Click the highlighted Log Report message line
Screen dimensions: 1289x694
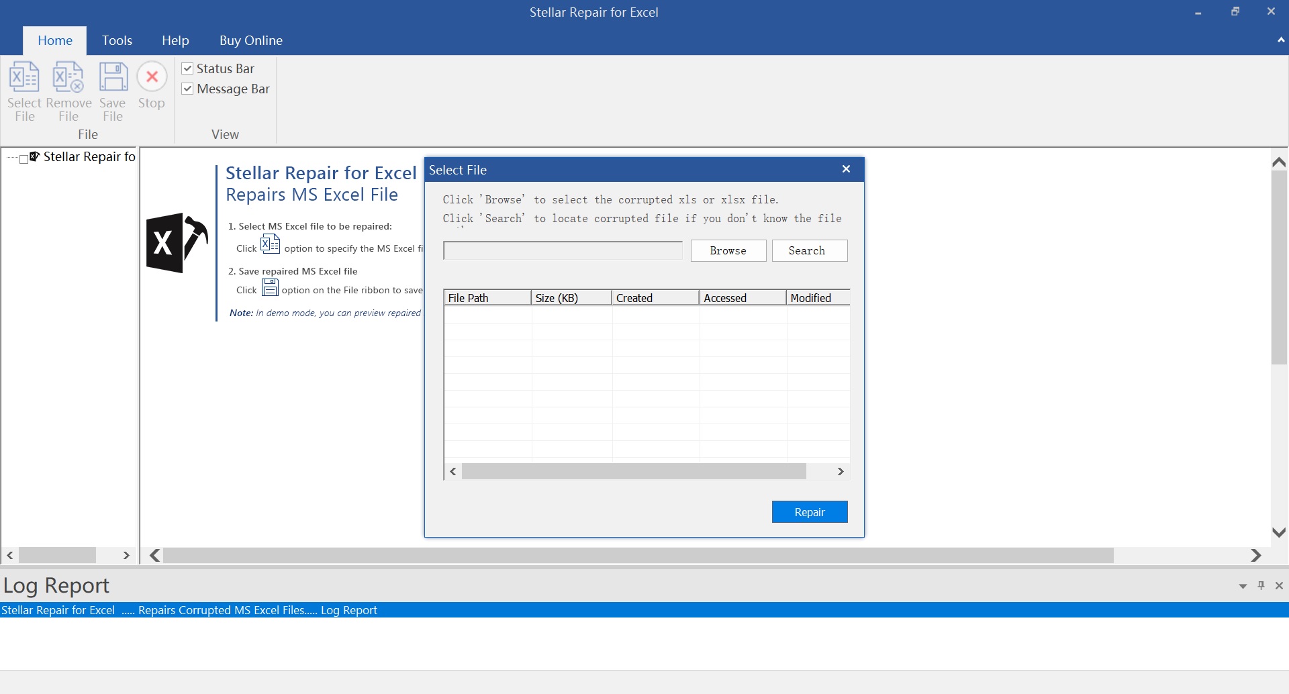point(644,610)
